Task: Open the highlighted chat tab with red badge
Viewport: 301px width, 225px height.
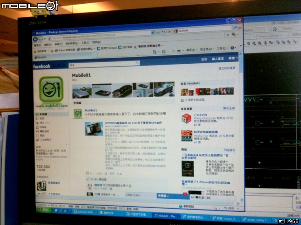Action: (x=172, y=196)
